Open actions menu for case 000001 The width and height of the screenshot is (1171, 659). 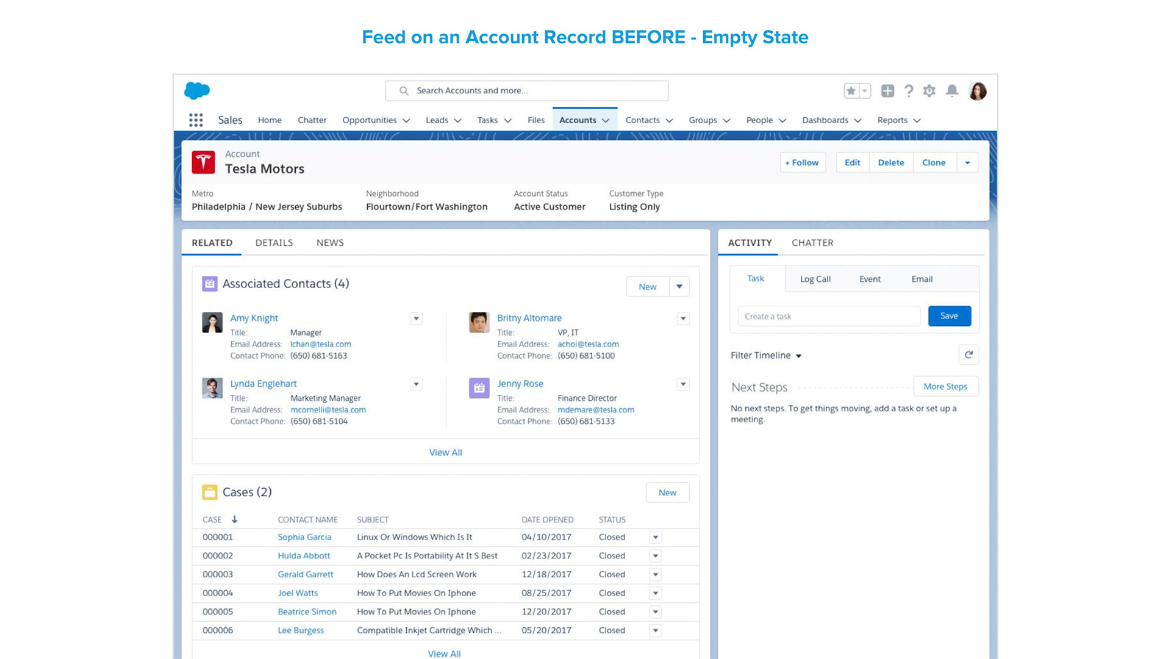click(656, 538)
